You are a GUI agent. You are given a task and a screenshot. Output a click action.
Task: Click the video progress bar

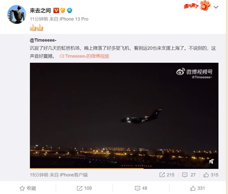[x=124, y=168]
